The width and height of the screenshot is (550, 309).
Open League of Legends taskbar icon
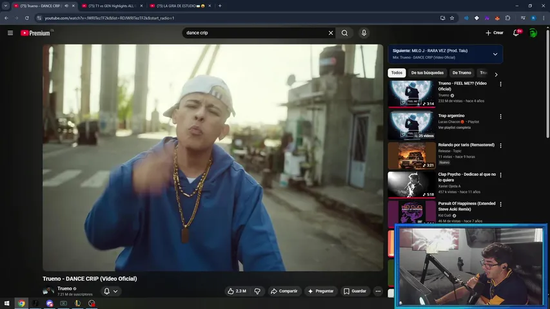pos(77,303)
